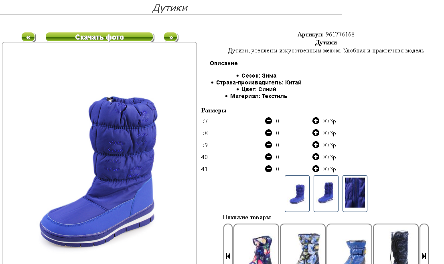The image size is (444, 264).
Task: Decrease quantity for size 41
Action: 268,169
